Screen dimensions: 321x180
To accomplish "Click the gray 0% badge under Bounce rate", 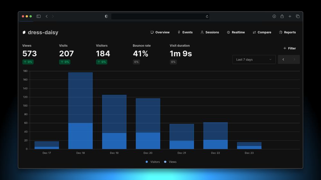I will 136,62.
